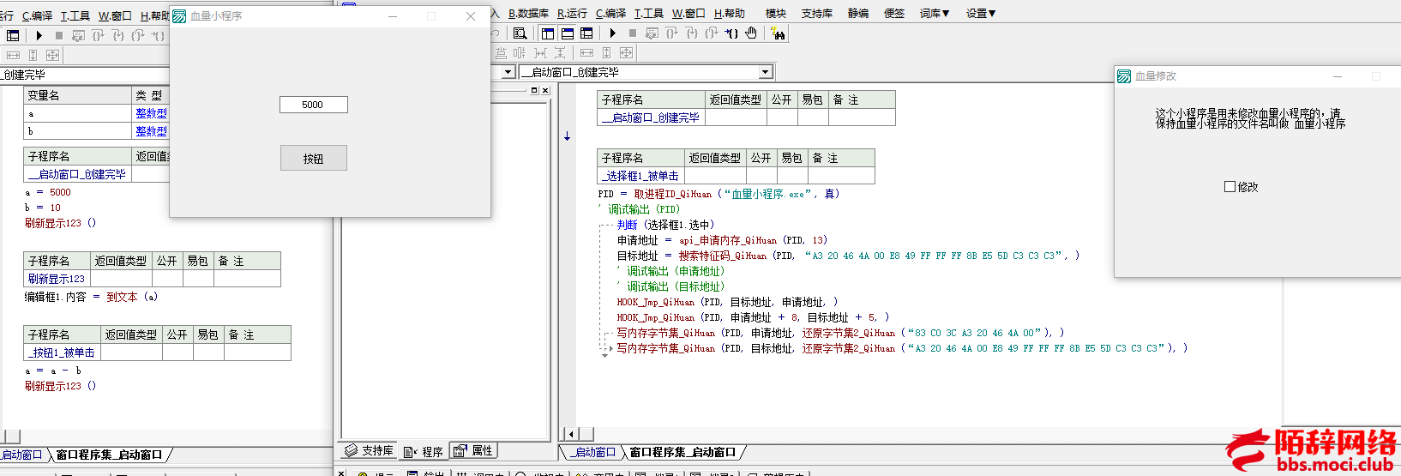Click the 便签 menu item
The width and height of the screenshot is (1401, 476).
click(x=894, y=13)
